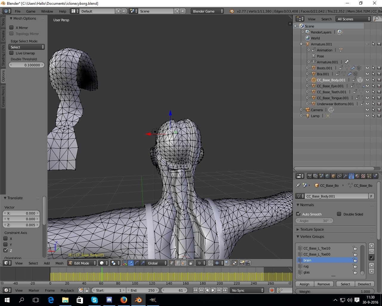Switch to the Create tab
Viewport: 382px width, 306px height.
pyautogui.click(x=3, y=35)
